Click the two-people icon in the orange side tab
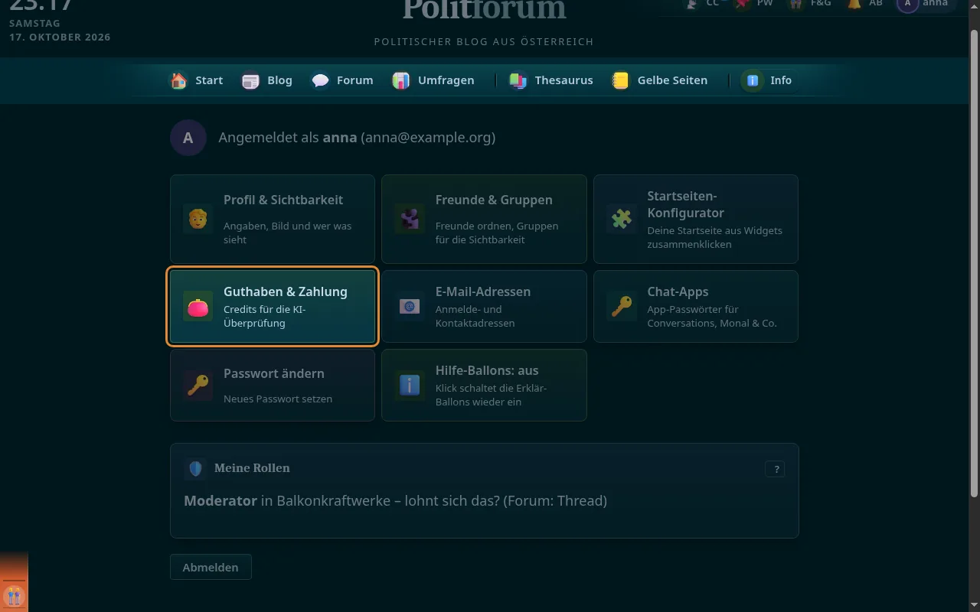The height and width of the screenshot is (612, 980). click(x=14, y=594)
